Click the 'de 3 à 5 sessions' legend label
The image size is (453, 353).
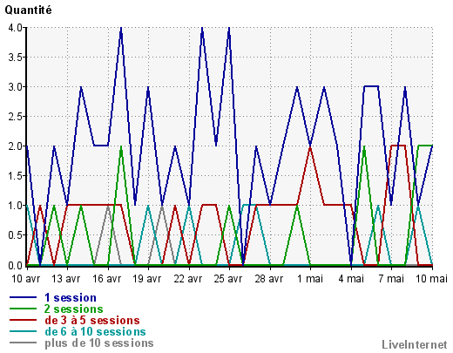(92, 320)
